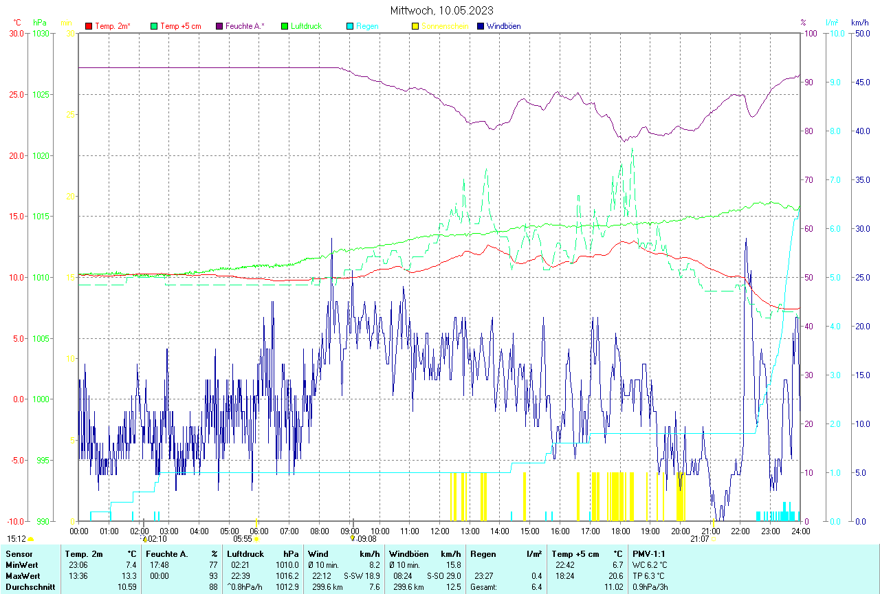Click the l/m² axis unit label at top right

[x=833, y=23]
